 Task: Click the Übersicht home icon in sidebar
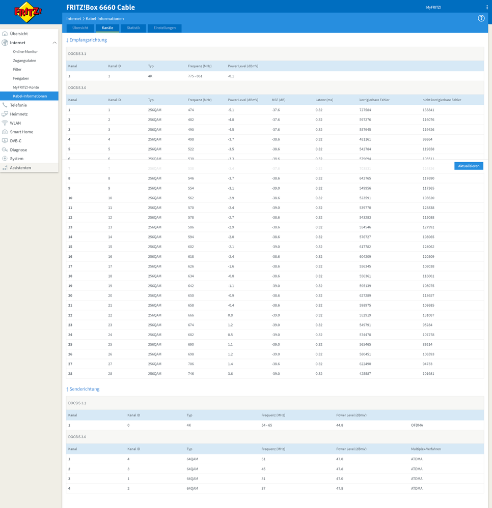(5, 34)
